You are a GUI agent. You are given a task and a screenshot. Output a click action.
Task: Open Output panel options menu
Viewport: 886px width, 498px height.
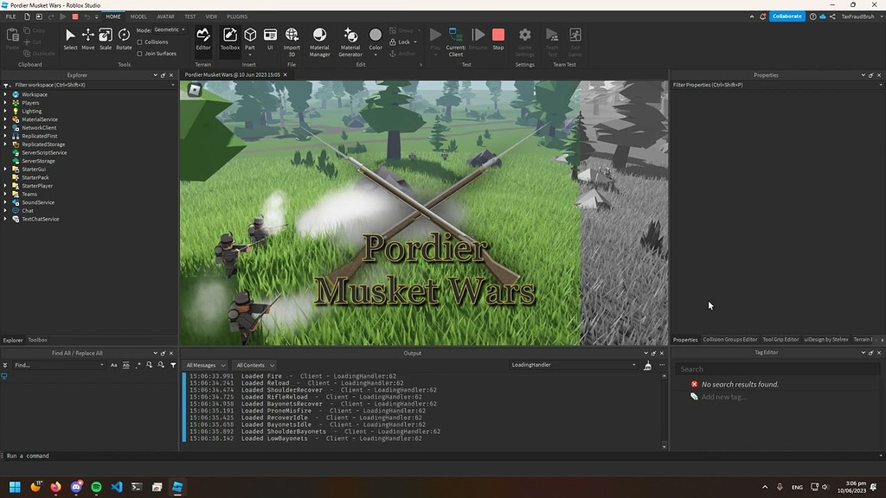click(662, 365)
